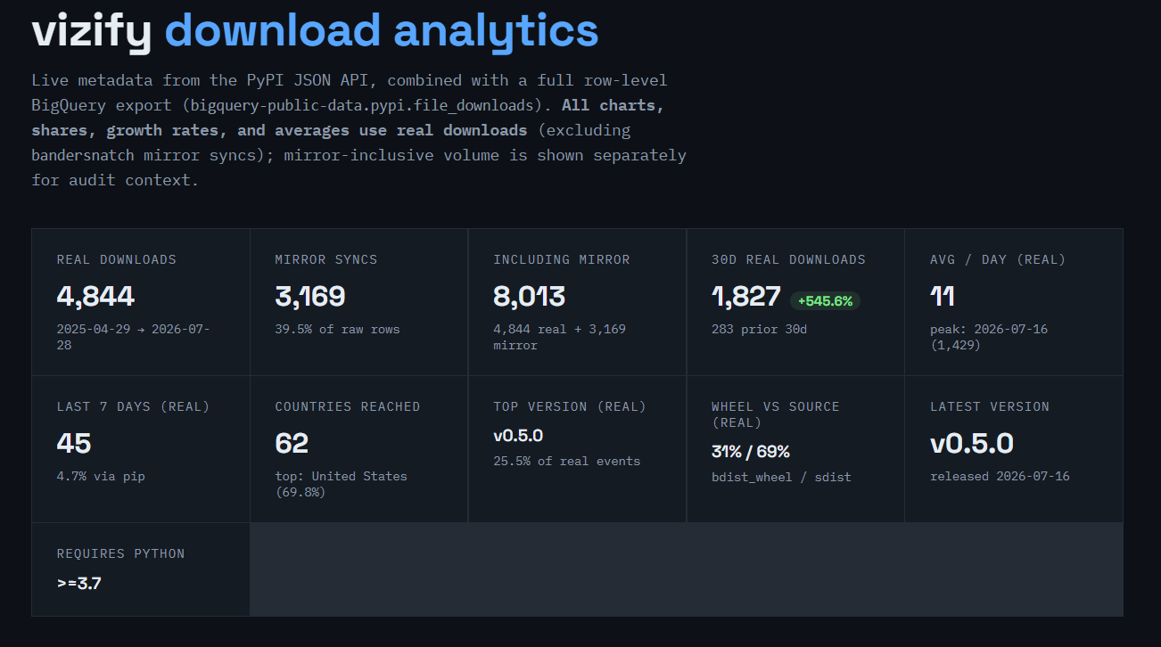Click the 'Including Mirror' label

pyautogui.click(x=562, y=259)
